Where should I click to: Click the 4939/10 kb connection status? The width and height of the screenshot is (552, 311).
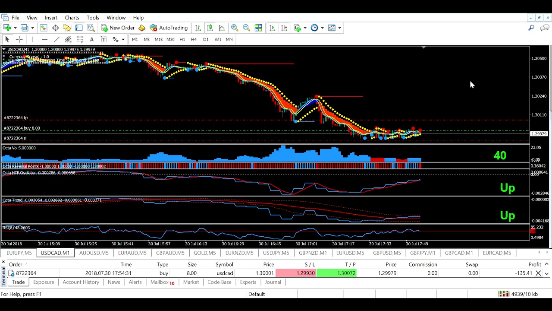pos(518,294)
